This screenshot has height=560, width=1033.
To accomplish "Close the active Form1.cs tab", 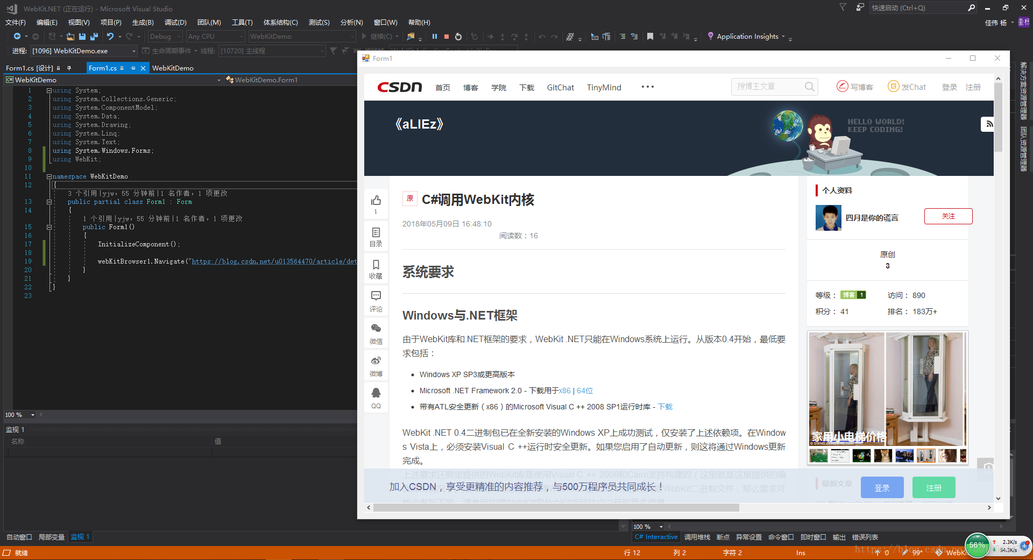I will [x=143, y=68].
